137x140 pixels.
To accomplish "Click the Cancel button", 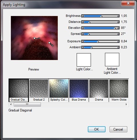I will (118, 129).
